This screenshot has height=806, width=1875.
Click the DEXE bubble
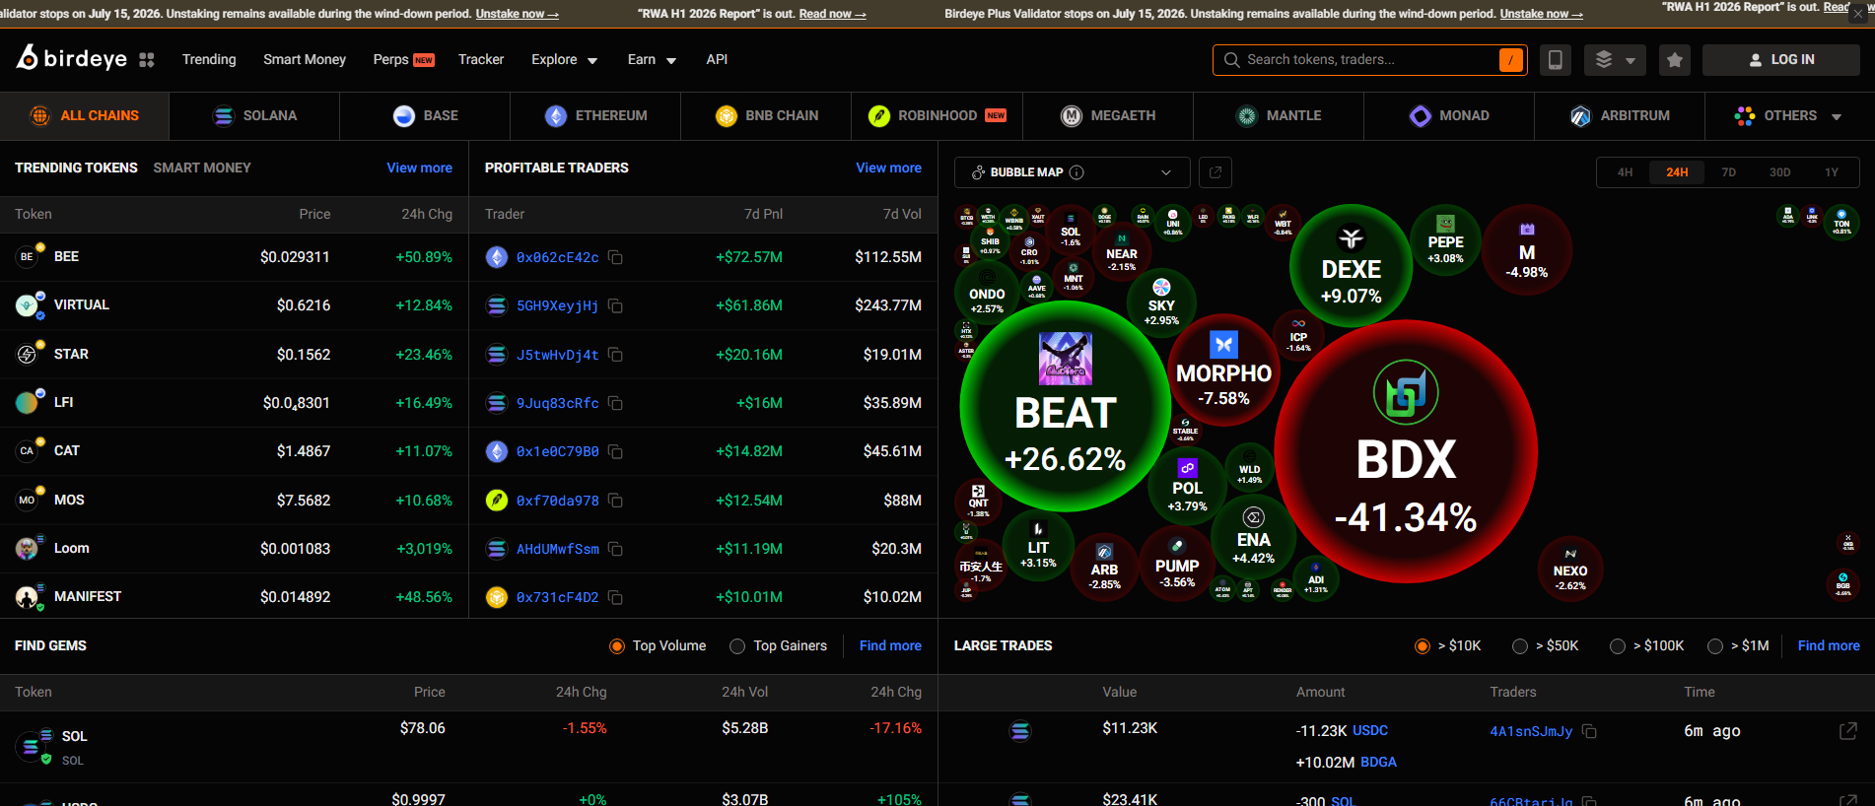click(1351, 265)
